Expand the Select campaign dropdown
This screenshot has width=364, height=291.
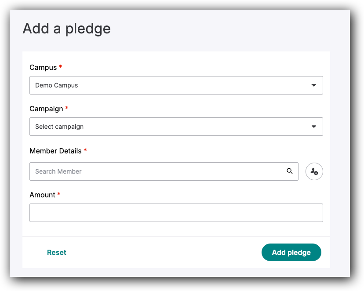pyautogui.click(x=176, y=127)
